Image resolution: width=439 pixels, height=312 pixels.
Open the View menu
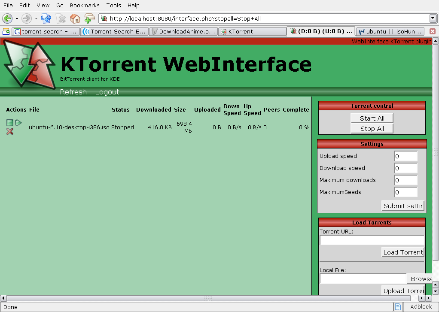(43, 5)
